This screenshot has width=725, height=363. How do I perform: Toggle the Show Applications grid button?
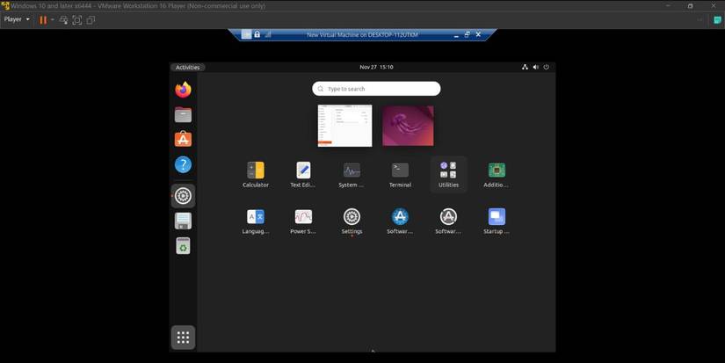[x=183, y=338]
